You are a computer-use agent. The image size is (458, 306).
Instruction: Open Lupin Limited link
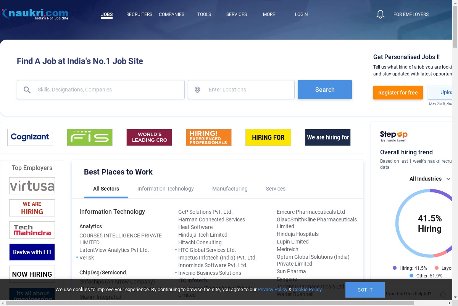[293, 242]
